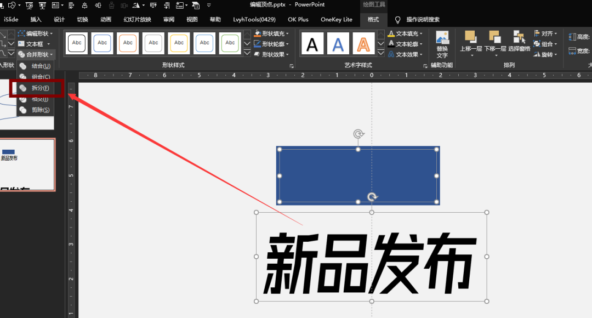
Task: Apply the gray outline Abc shape style
Action: [153, 43]
